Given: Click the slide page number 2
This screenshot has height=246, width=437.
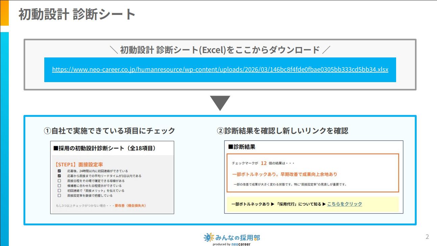Looking at the screenshot, I should (427, 237).
